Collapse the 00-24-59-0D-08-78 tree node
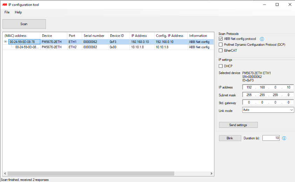 (x=5, y=42)
